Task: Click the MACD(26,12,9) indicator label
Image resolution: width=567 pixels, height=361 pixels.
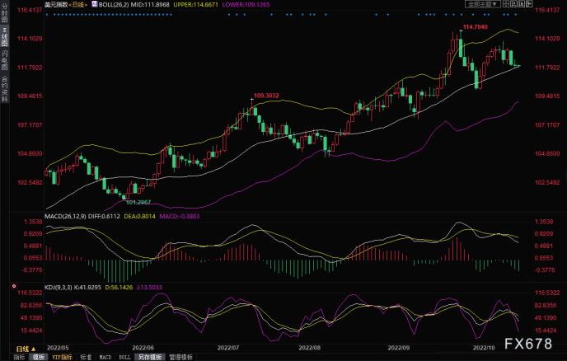Action: tap(65, 216)
